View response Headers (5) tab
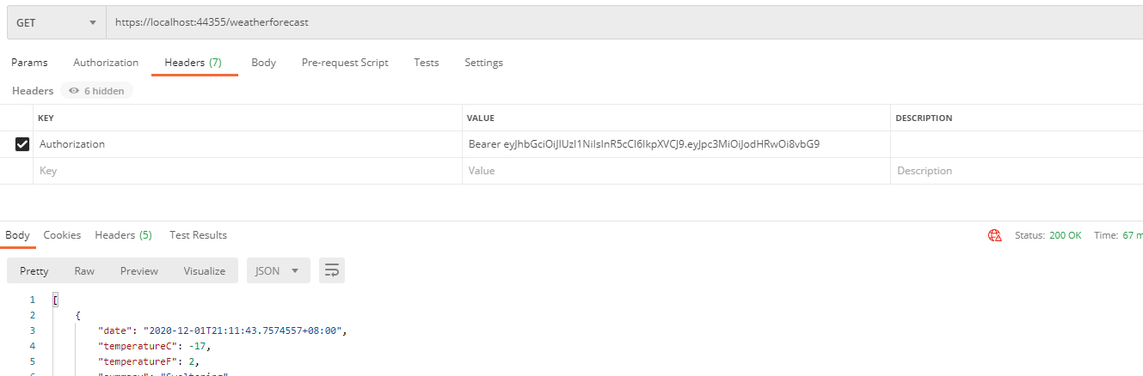This screenshot has width=1143, height=376. pos(123,235)
